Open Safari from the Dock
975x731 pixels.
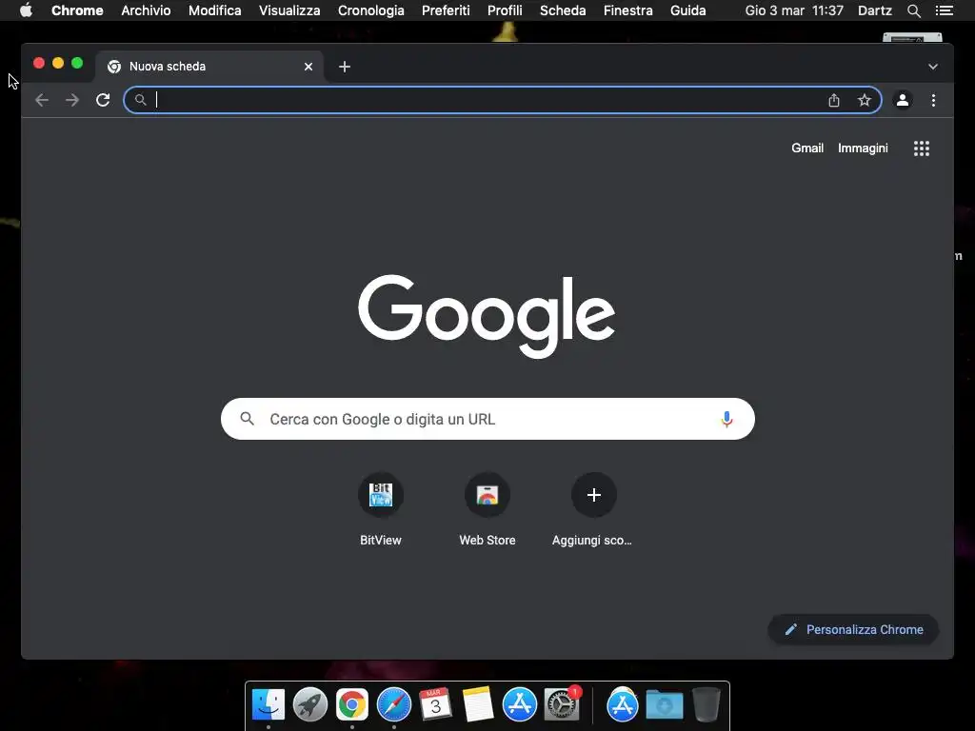393,705
